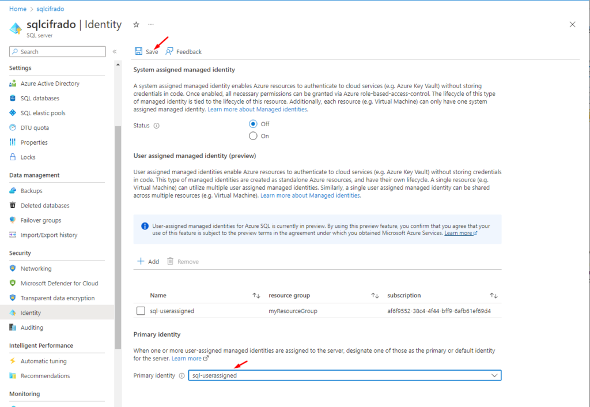Click the Properties bars icon

click(x=13, y=142)
